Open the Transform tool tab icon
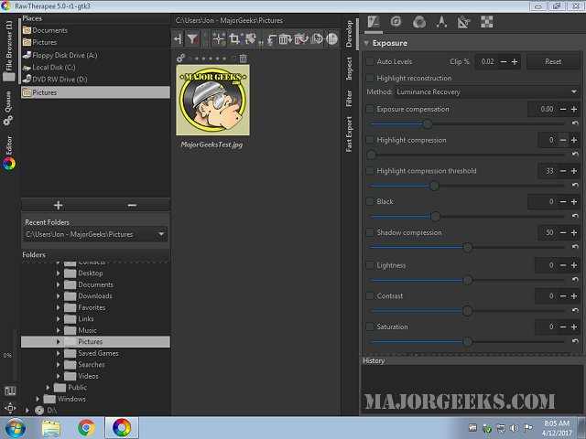Screen dimensions: 586x439 pos(464,22)
